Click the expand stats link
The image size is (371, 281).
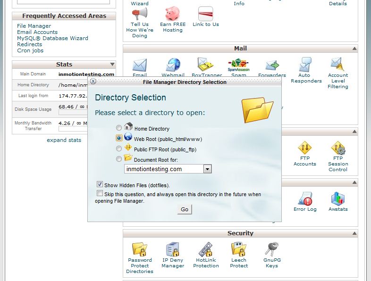[x=64, y=140]
